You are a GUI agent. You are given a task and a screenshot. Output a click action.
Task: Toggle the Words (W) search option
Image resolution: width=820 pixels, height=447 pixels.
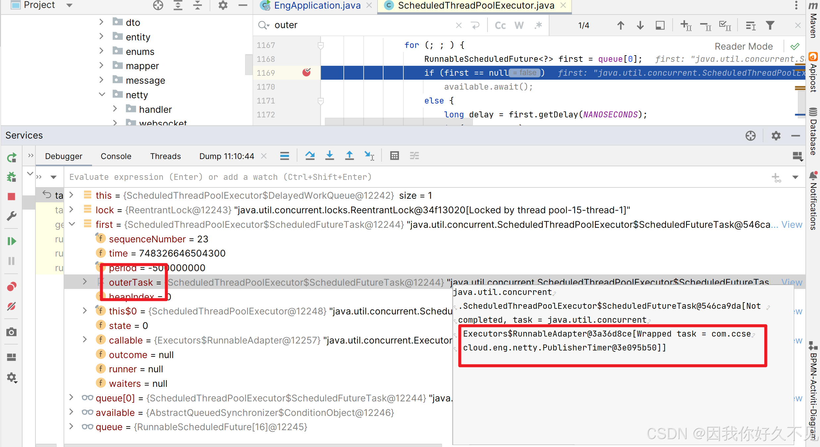click(x=519, y=25)
